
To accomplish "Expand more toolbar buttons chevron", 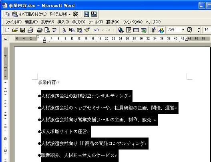I will (x=199, y=30).
